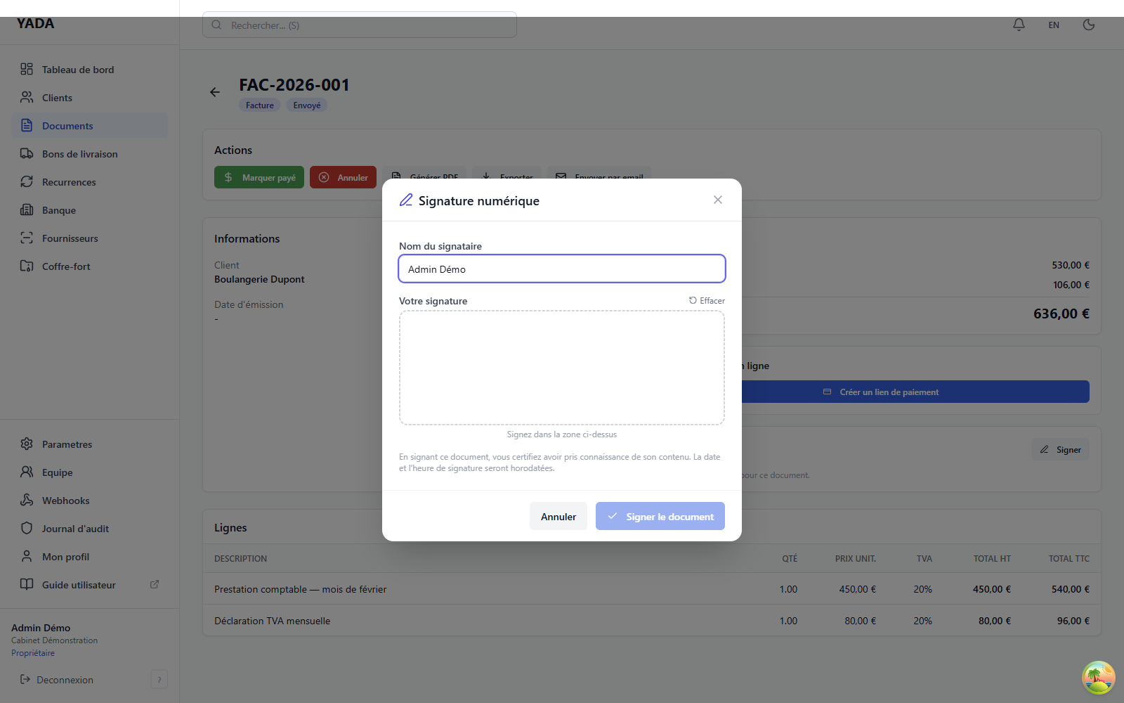This screenshot has width=1124, height=703.
Task: Go to Bons de livraison
Action: (79, 154)
